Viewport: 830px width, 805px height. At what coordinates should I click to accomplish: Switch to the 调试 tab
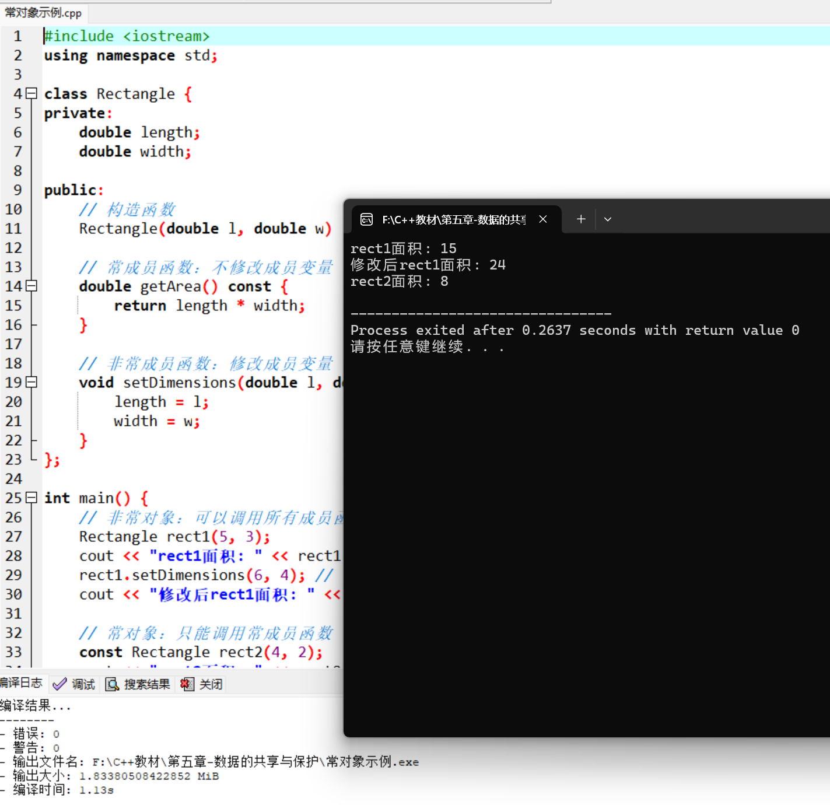coord(73,684)
